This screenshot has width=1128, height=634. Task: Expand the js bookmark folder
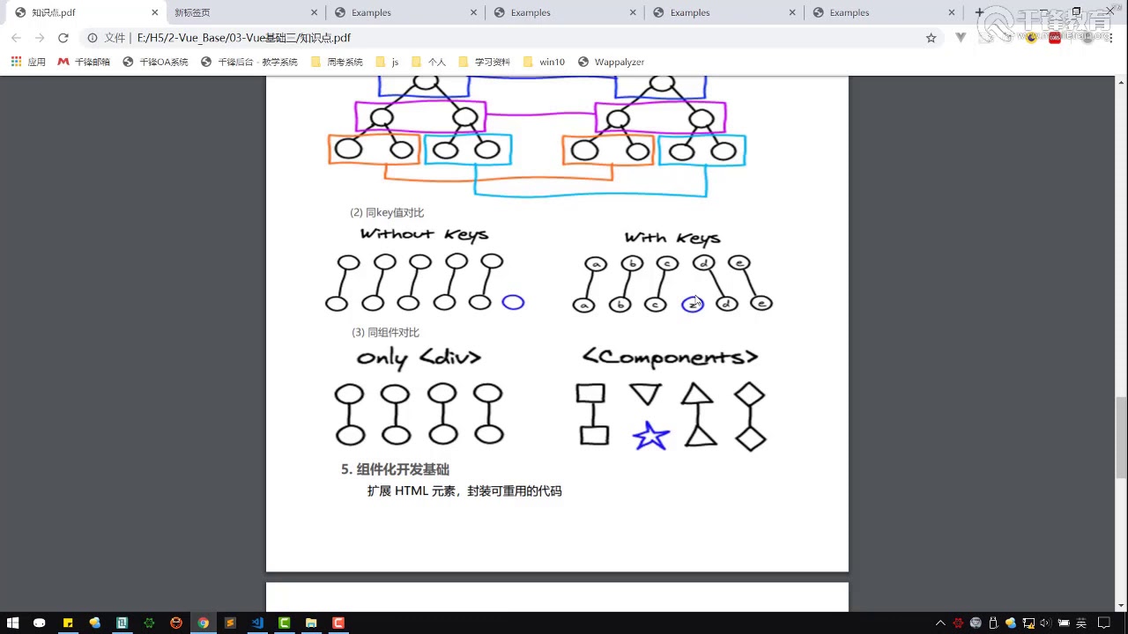[x=387, y=62]
